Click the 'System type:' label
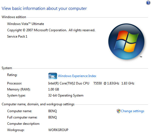This screenshot has height=133, width=151. click(x=16, y=95)
